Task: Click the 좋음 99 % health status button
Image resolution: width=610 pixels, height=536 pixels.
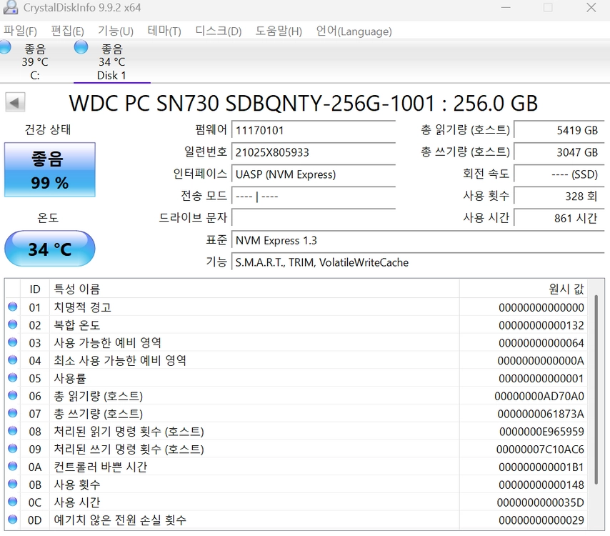Action: click(50, 169)
